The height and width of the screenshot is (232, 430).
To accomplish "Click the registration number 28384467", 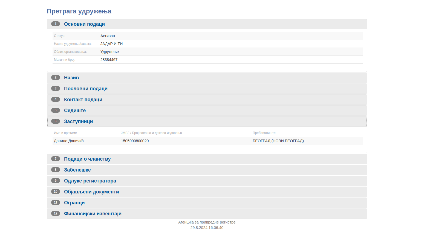I will click(x=109, y=60).
